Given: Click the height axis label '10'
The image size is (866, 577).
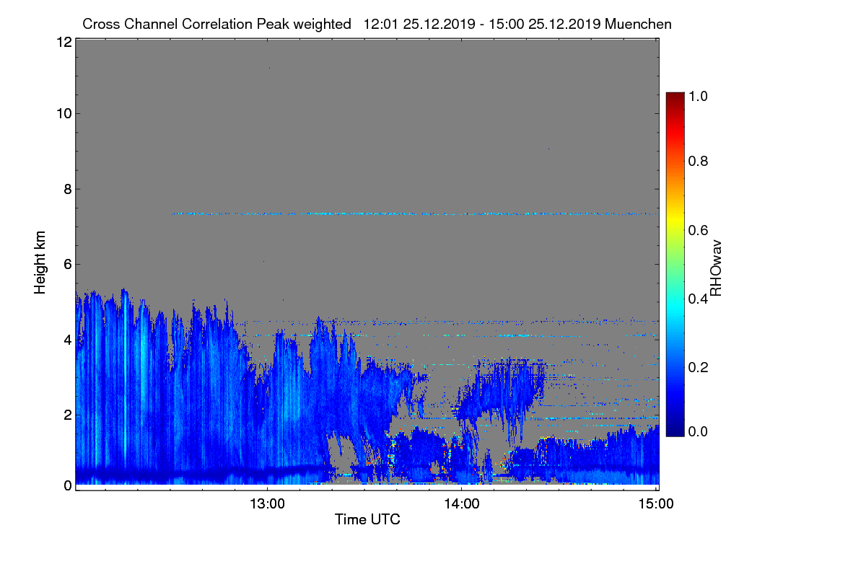Looking at the screenshot, I should (64, 113).
